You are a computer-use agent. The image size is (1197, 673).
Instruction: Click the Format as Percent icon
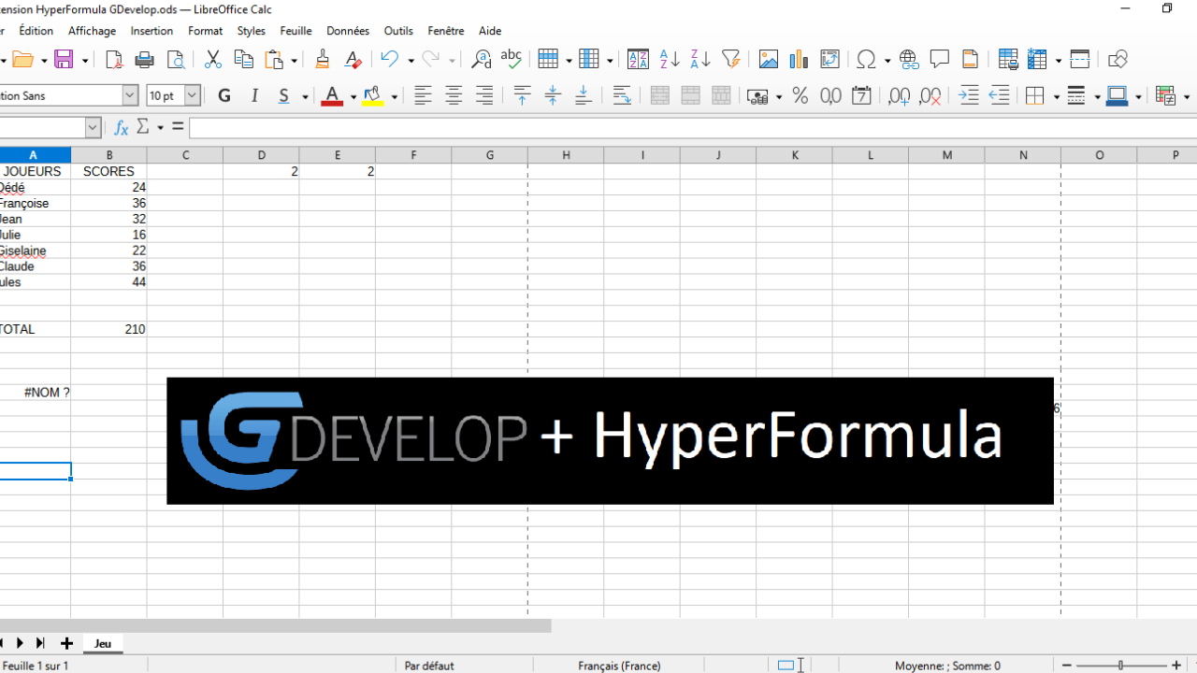[800, 95]
